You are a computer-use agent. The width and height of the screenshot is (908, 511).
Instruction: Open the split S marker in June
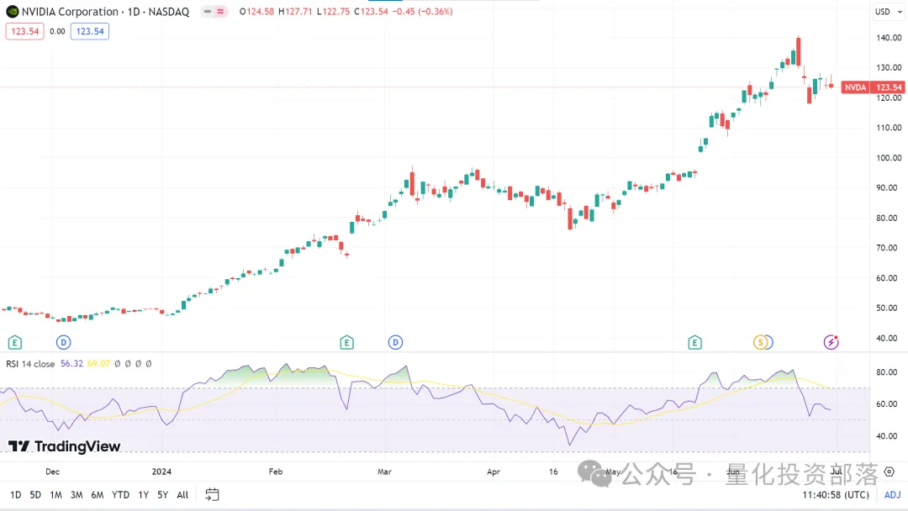[x=761, y=343]
